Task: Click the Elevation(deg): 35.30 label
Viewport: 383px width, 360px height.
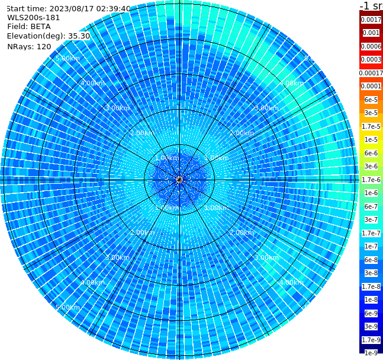Action: tap(49, 36)
